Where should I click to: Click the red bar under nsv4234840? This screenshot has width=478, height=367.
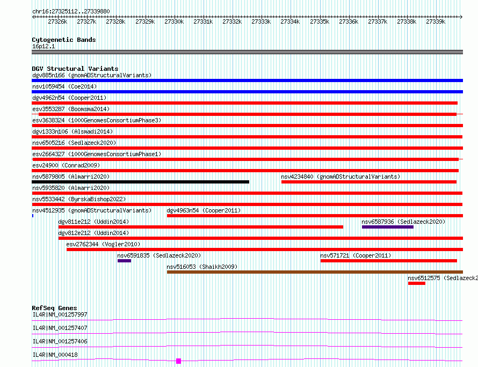[369, 182]
